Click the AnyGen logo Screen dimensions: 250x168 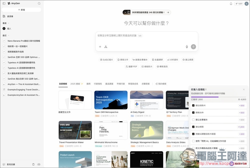pos(14,3)
